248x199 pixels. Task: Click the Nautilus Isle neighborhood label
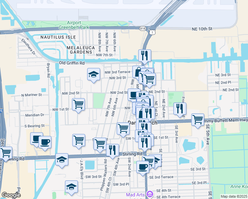click(58, 37)
